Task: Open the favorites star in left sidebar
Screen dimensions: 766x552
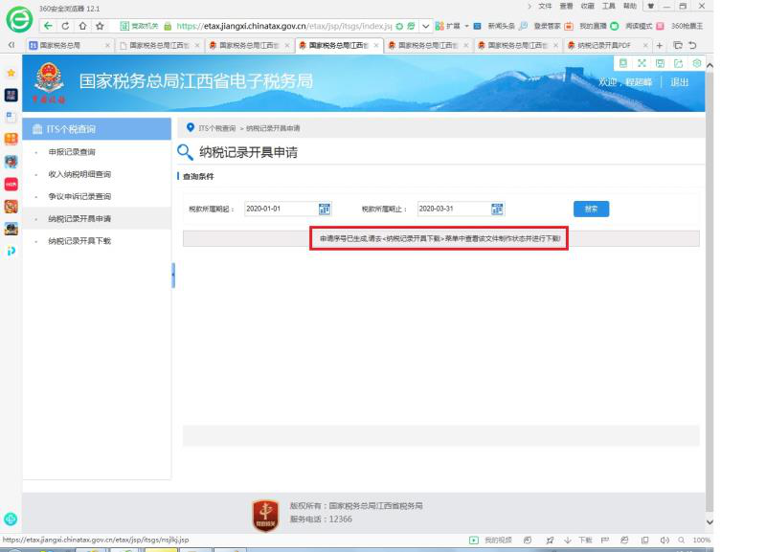Action: [11, 73]
